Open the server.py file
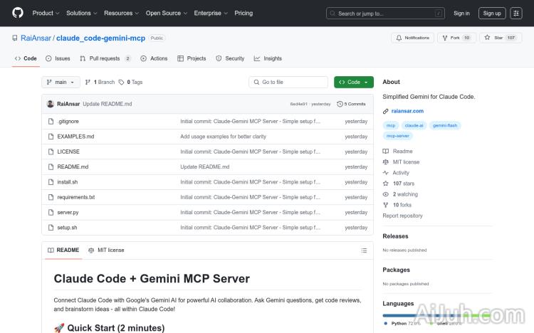Image resolution: width=534 pixels, height=333 pixels. pyautogui.click(x=68, y=212)
